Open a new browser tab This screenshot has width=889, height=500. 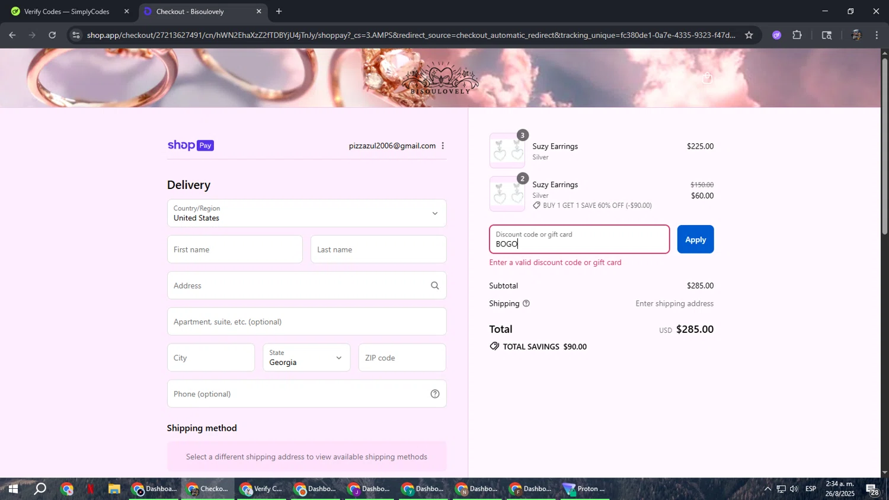(279, 11)
